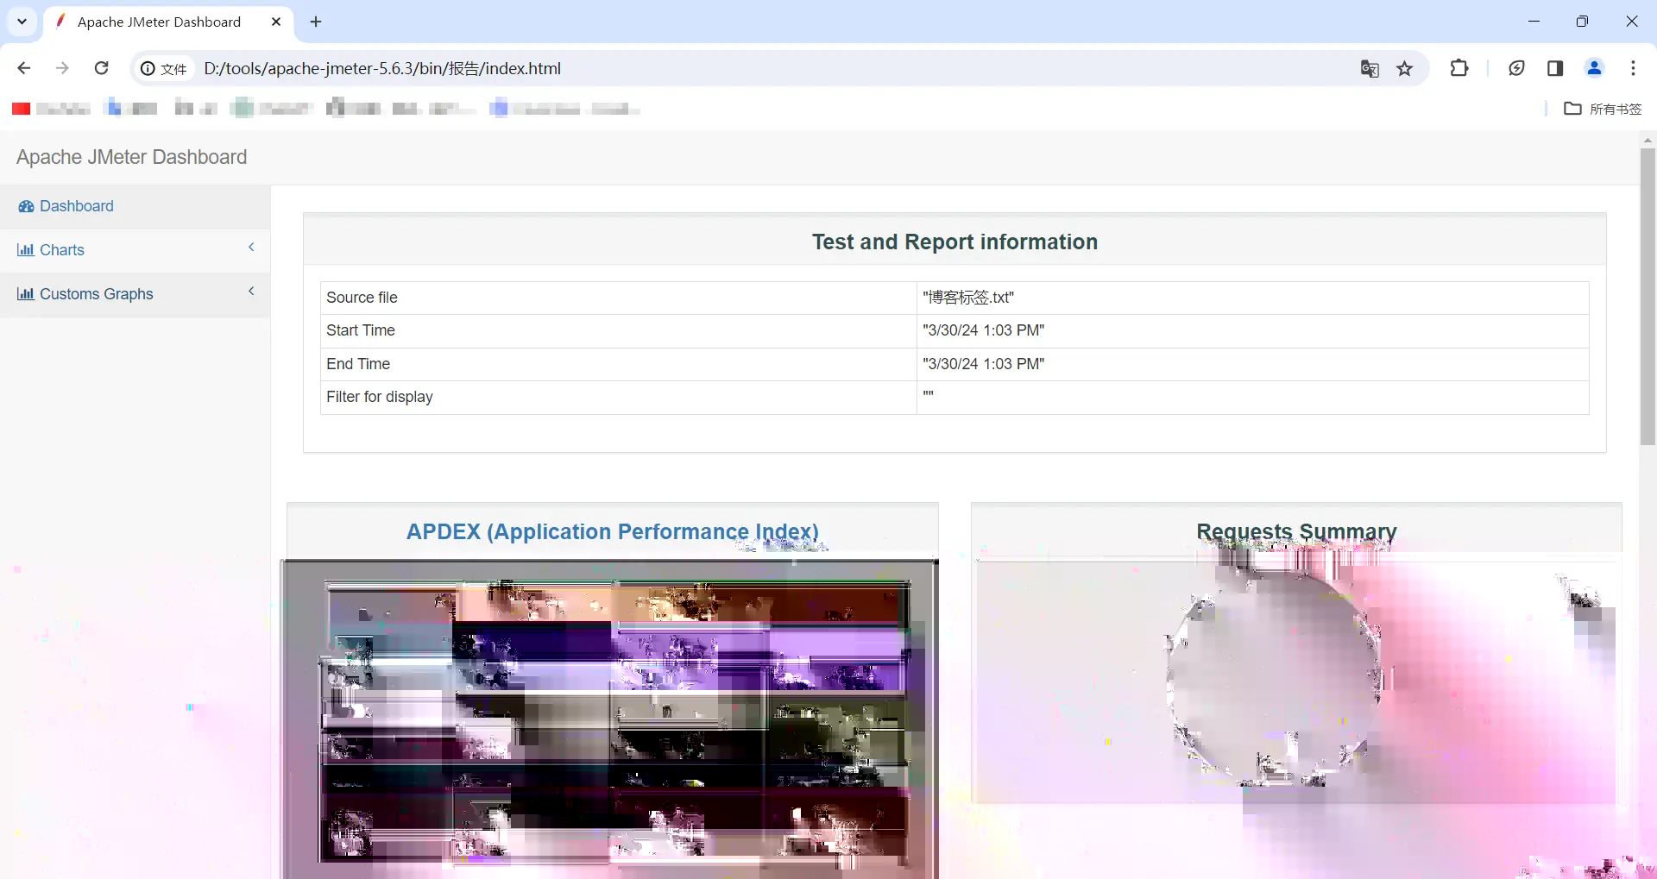Viewport: 1657px width, 879px height.
Task: Click the browser forward arrow
Action: (62, 68)
